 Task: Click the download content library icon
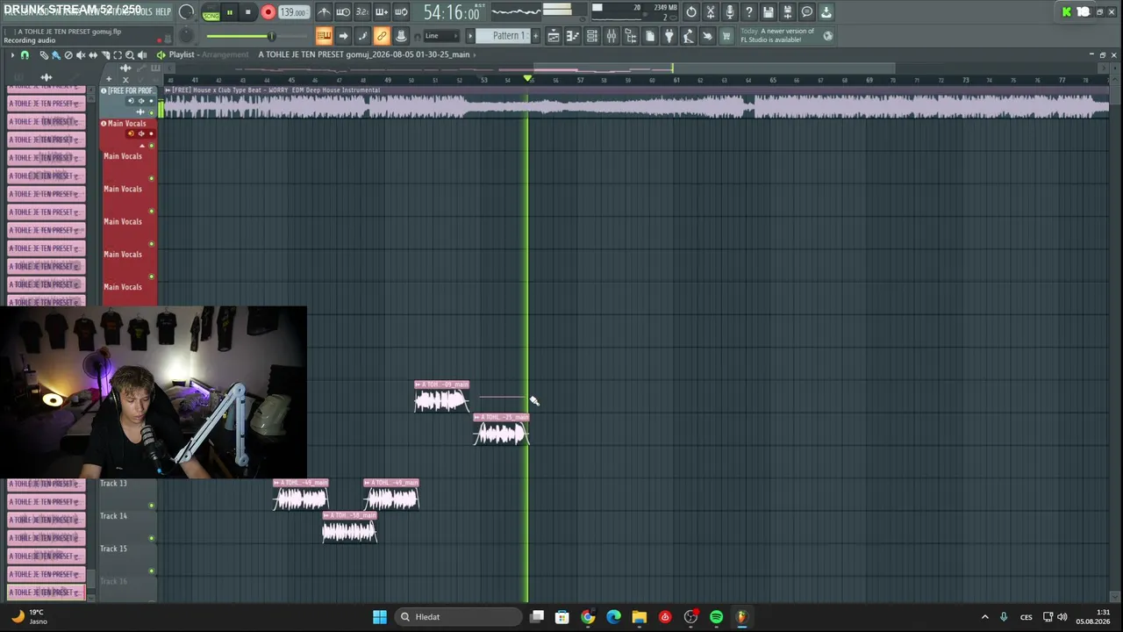pos(826,12)
